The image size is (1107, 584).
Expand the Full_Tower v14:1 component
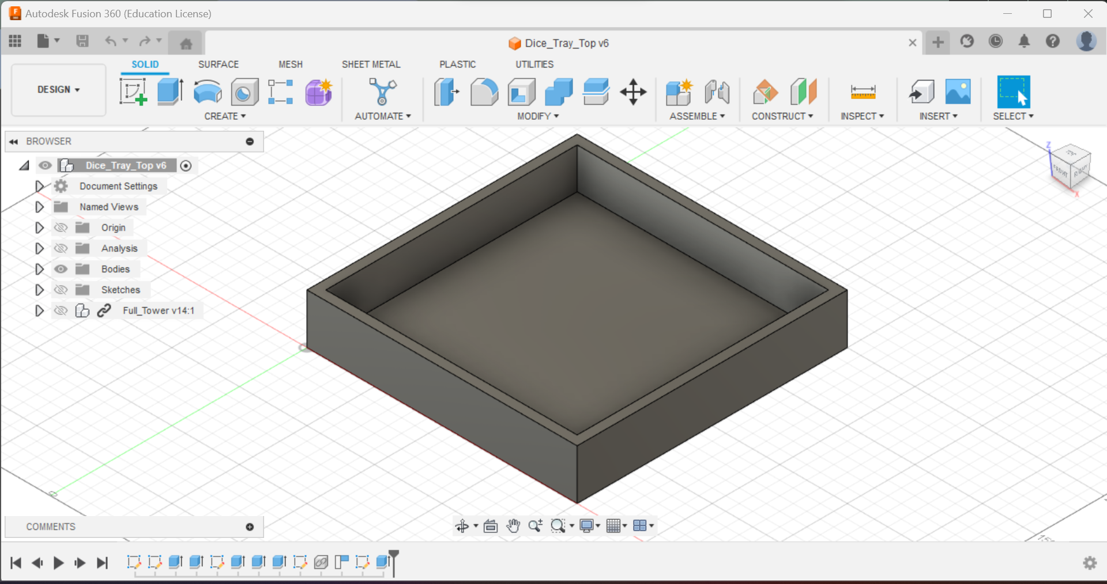click(x=39, y=310)
